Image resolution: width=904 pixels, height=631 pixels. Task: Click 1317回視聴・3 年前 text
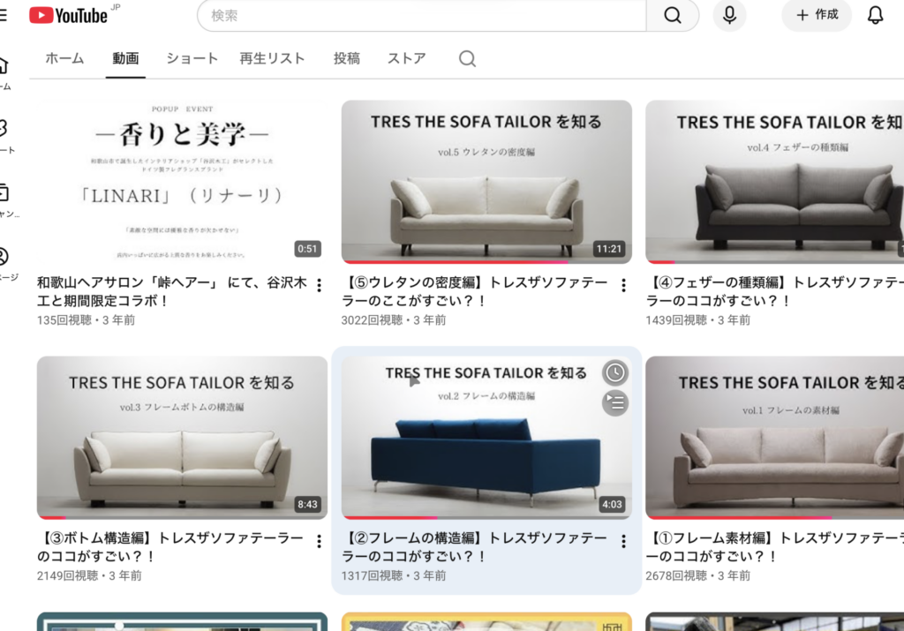pyautogui.click(x=394, y=575)
